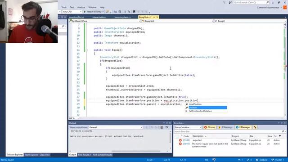The height and width of the screenshot is (162, 288).
Task: Open the Ep3Base.CSharp project dropdown
Action: [x=105, y=21]
